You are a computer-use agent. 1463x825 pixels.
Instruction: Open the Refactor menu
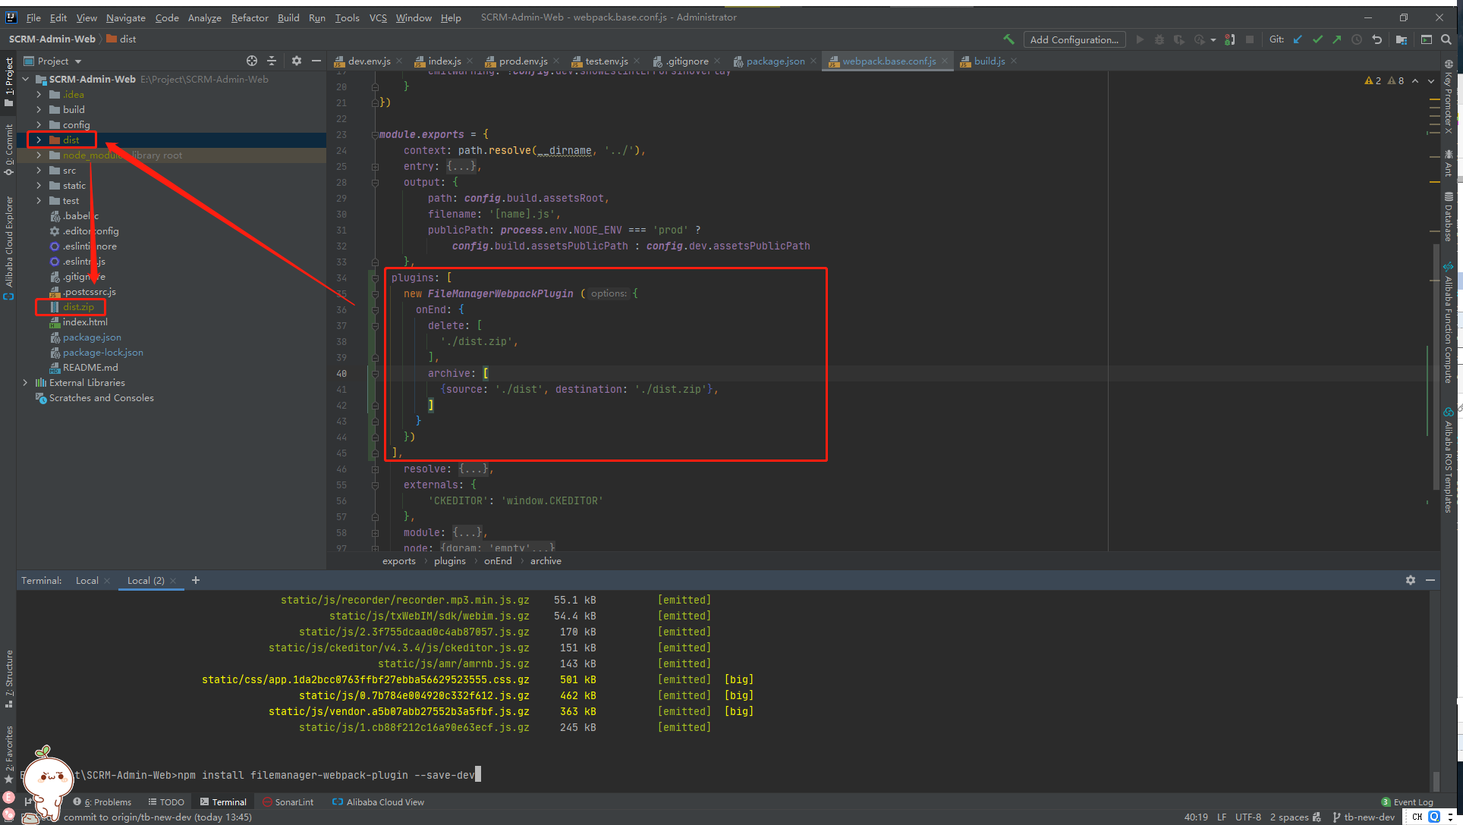pos(249,17)
